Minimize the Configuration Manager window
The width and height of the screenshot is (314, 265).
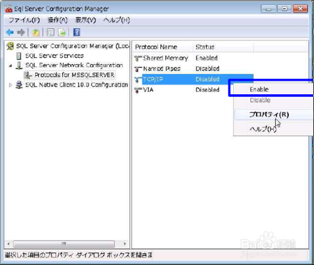269,9
